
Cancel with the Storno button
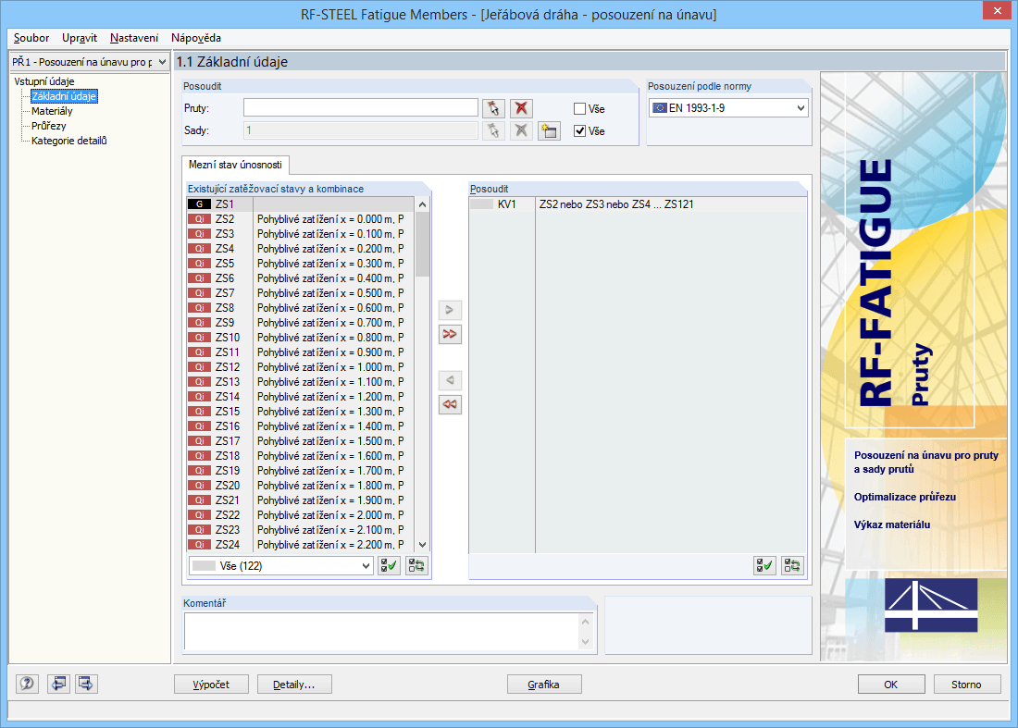click(x=967, y=684)
